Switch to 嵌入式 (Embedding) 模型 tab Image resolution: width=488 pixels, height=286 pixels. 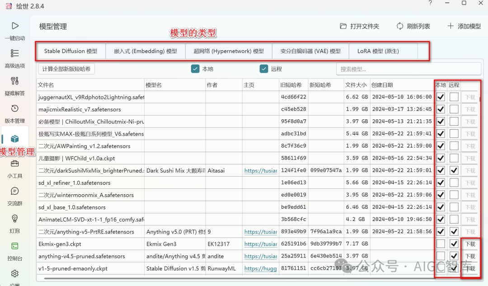click(x=145, y=51)
